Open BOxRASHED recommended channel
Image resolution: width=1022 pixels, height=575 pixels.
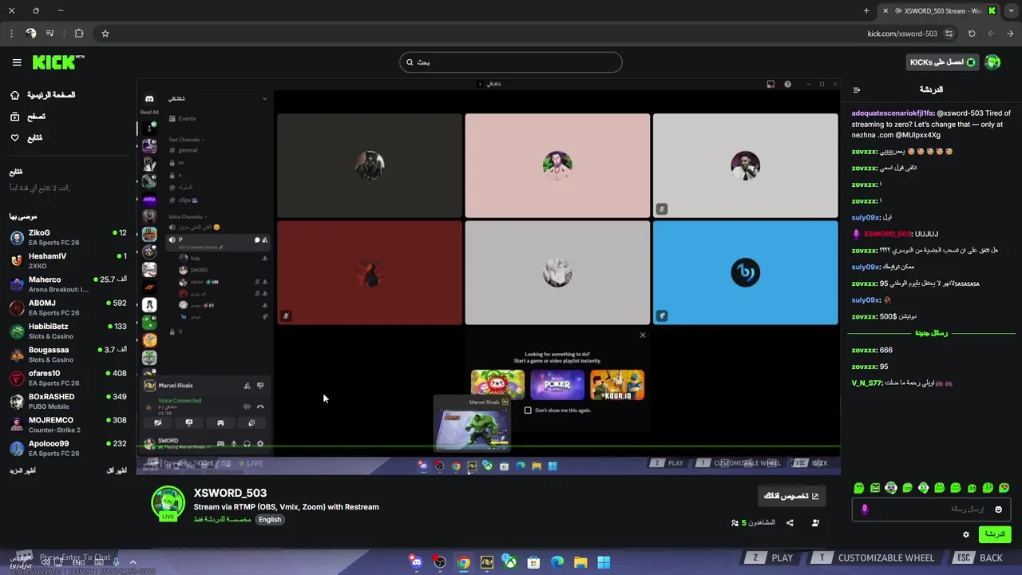pos(68,401)
